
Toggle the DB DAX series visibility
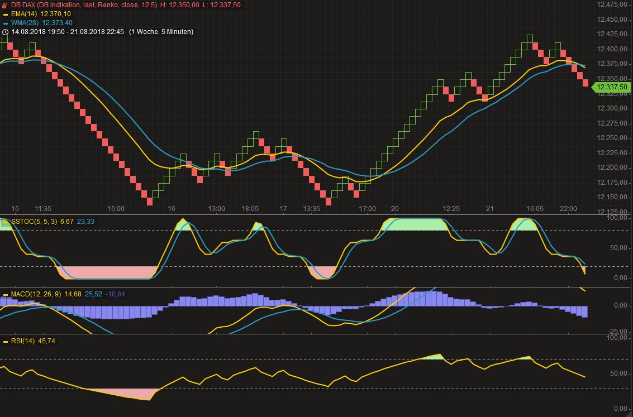click(x=5, y=6)
